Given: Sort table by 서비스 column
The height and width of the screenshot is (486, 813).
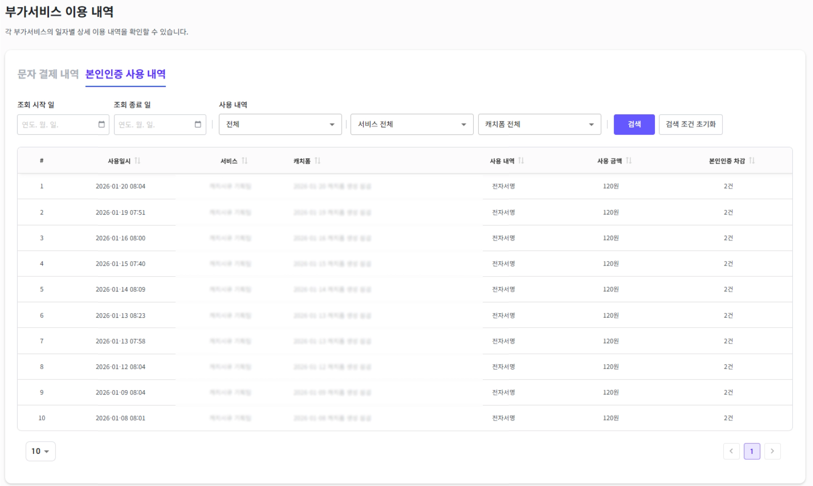Looking at the screenshot, I should click(x=244, y=161).
